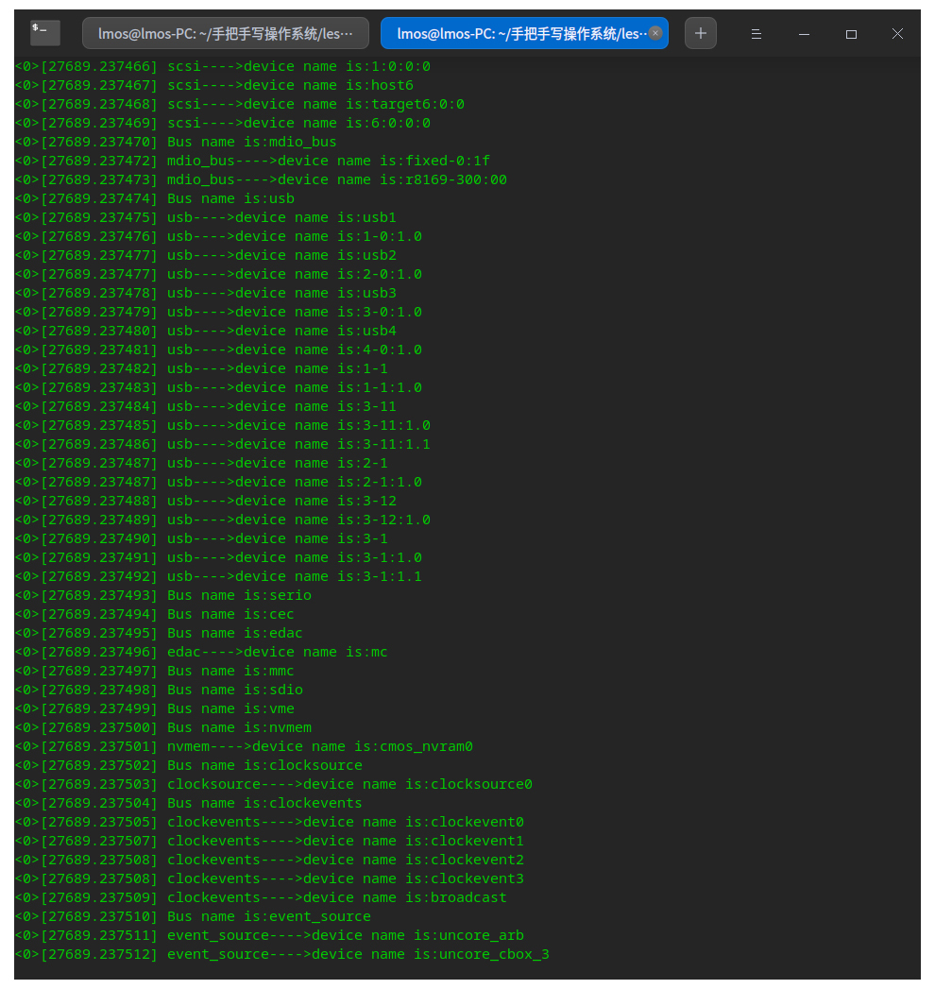Minimize the terminal window
This screenshot has height=989, width=935.
804,33
